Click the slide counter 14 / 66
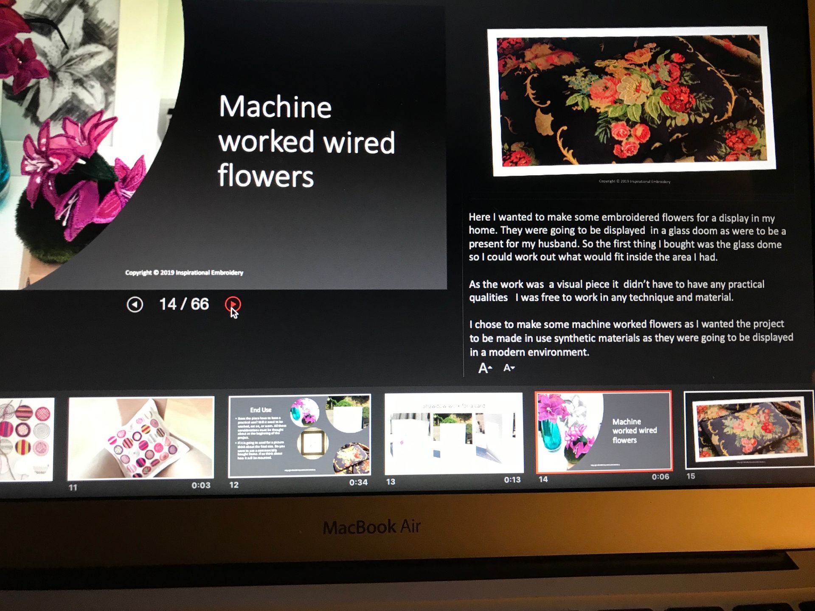 tap(184, 304)
